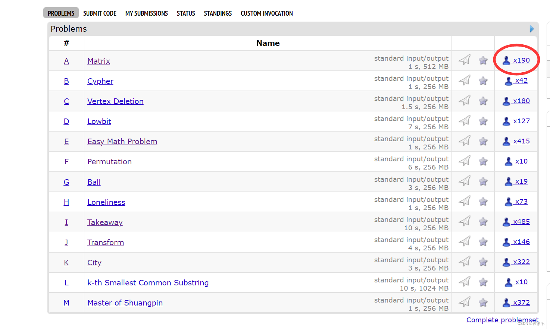Screen dimensions: 550x329
Task: Open k-th Smallest Common Substring link
Action: pos(148,283)
